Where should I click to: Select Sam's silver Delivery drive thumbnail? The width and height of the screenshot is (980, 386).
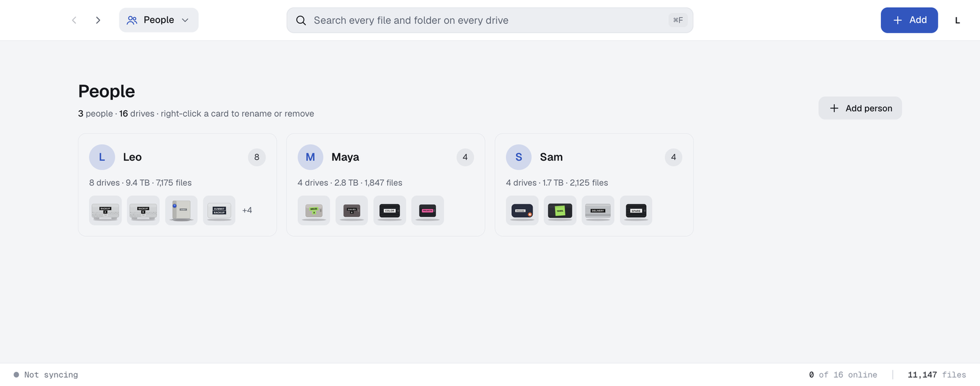point(598,210)
